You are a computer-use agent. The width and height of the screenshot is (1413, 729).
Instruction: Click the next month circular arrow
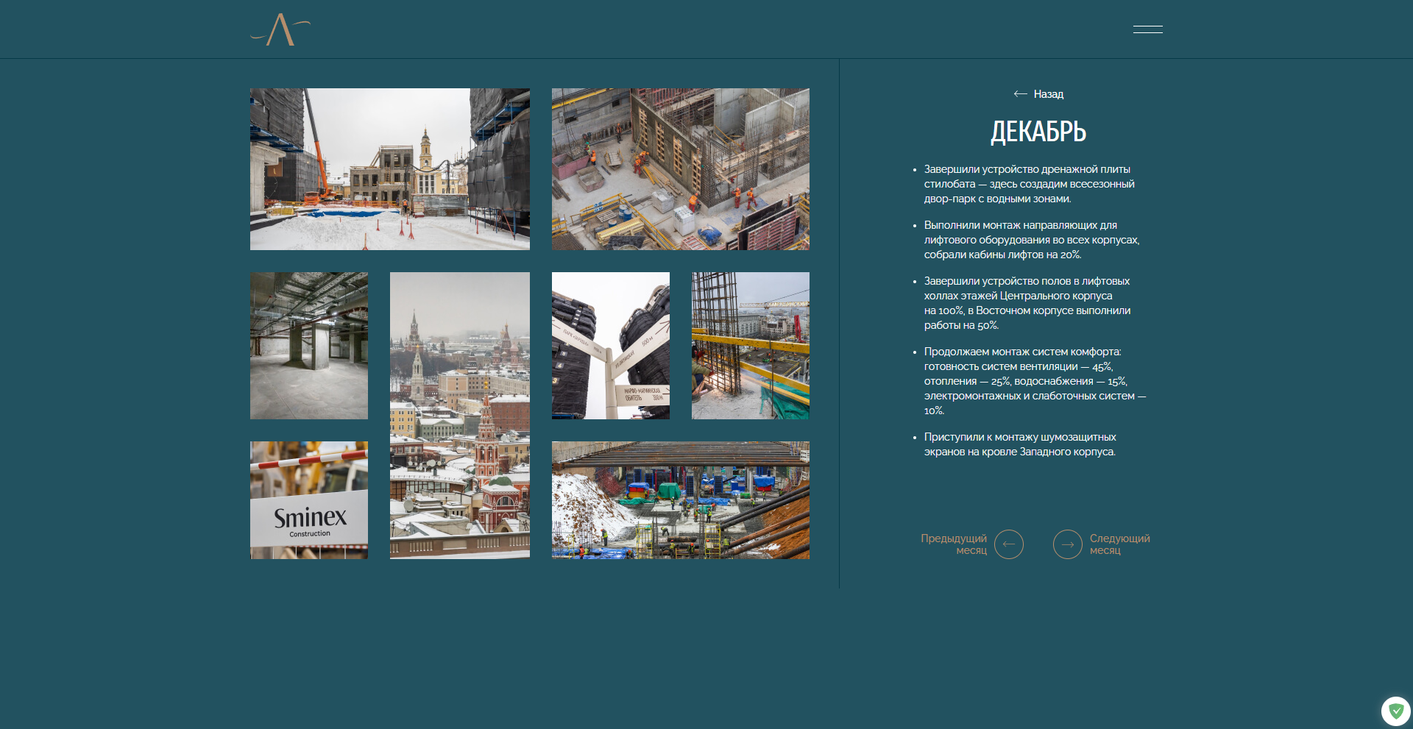click(1068, 544)
